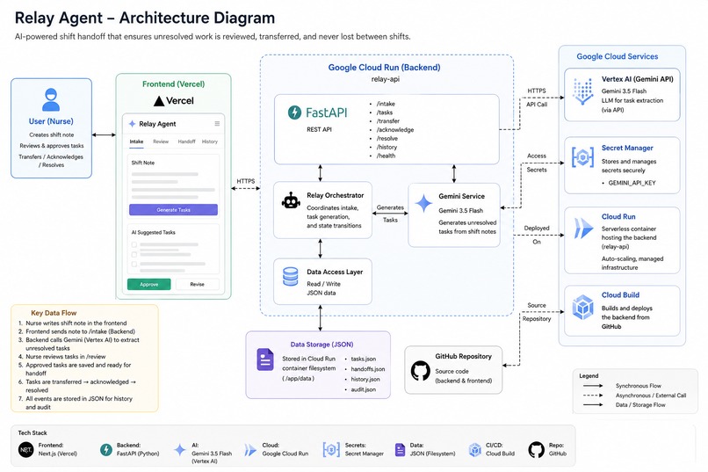Image resolution: width=708 pixels, height=472 pixels.
Task: Click the Data Storage document icon
Action: click(x=265, y=359)
